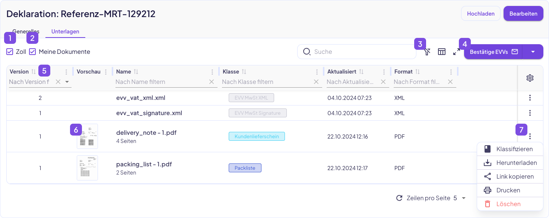549x218 pixels.
Task: Select Herunterladen from context menu
Action: point(510,163)
